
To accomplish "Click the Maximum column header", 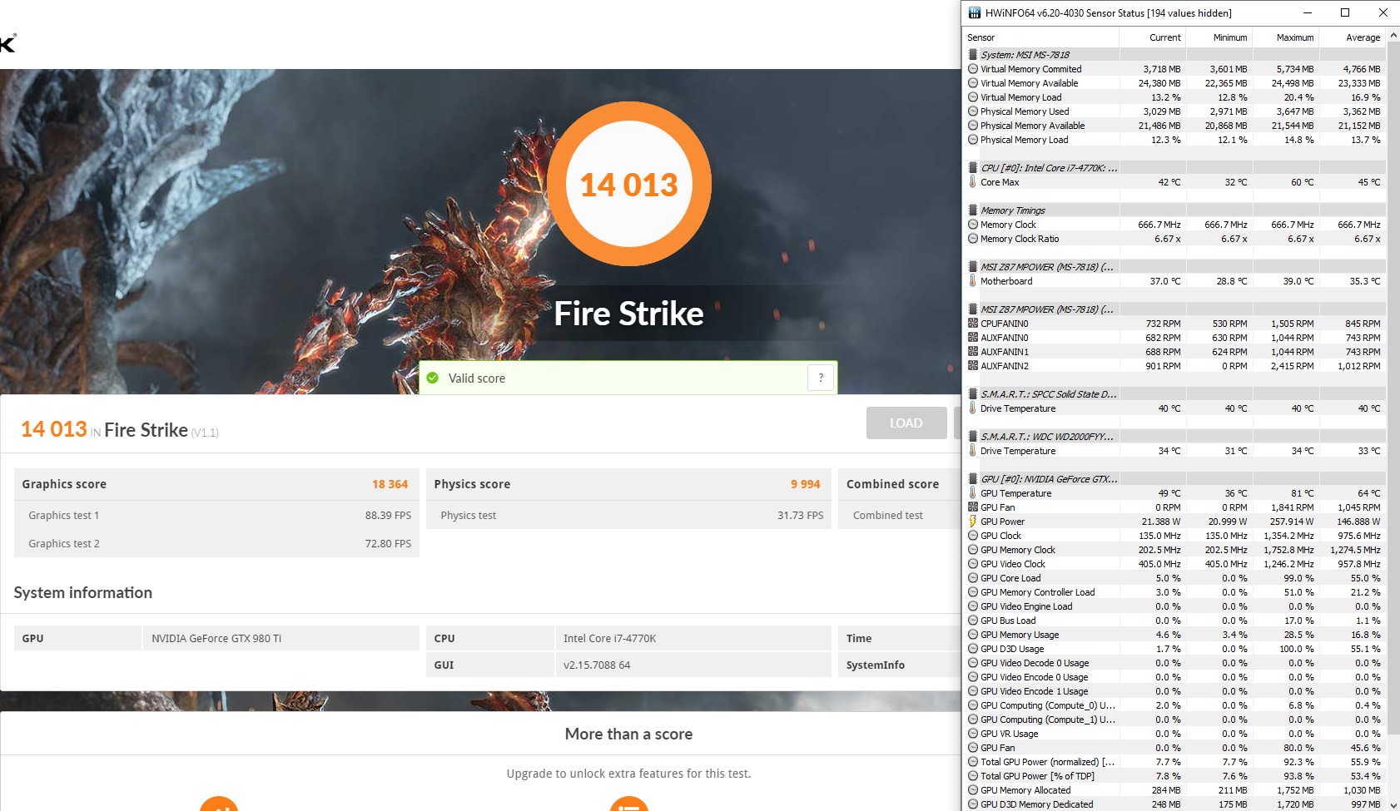I will (1286, 37).
